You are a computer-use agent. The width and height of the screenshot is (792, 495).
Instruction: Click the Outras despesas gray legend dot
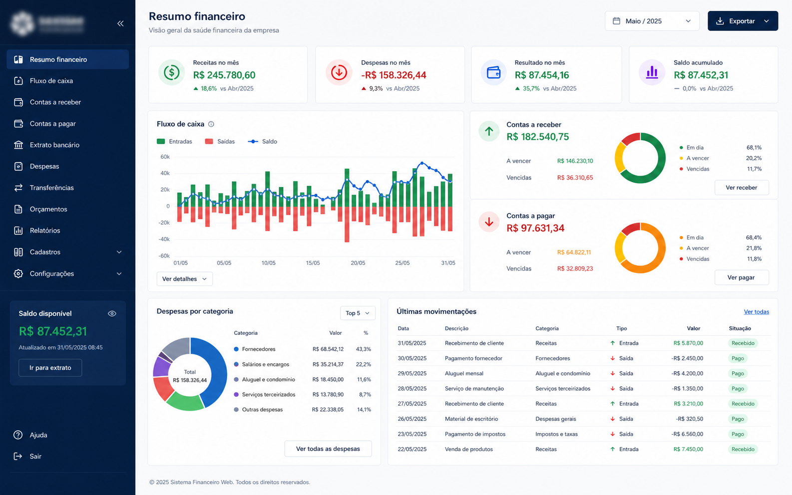[236, 410]
